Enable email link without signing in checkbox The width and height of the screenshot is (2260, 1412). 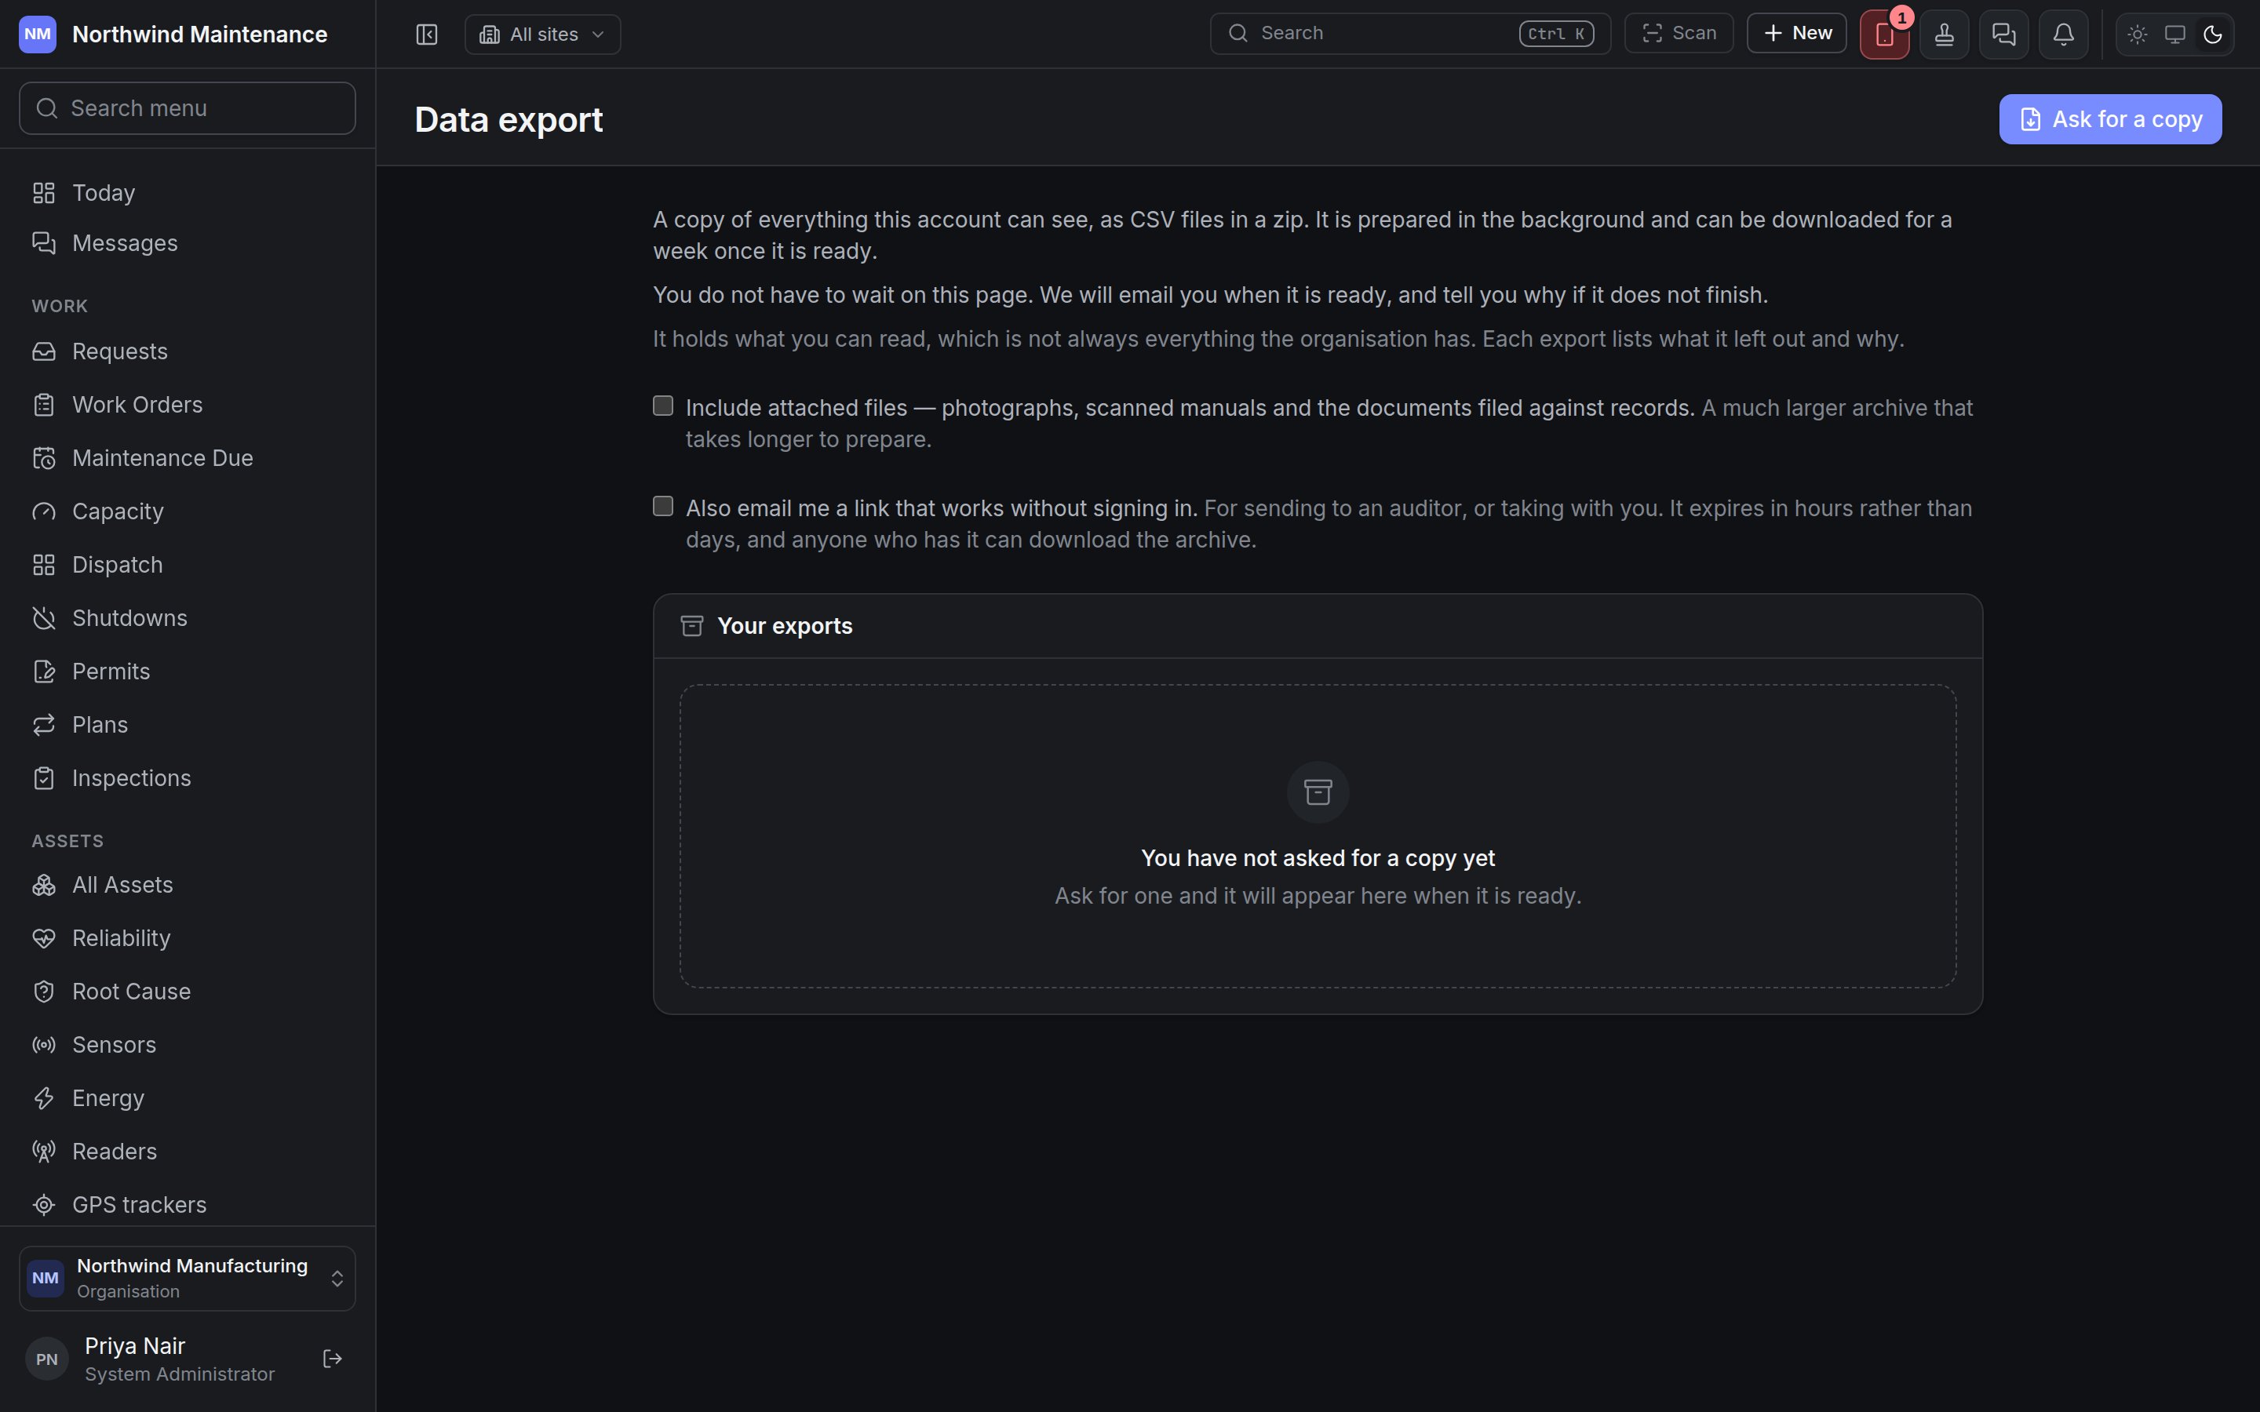(x=663, y=506)
